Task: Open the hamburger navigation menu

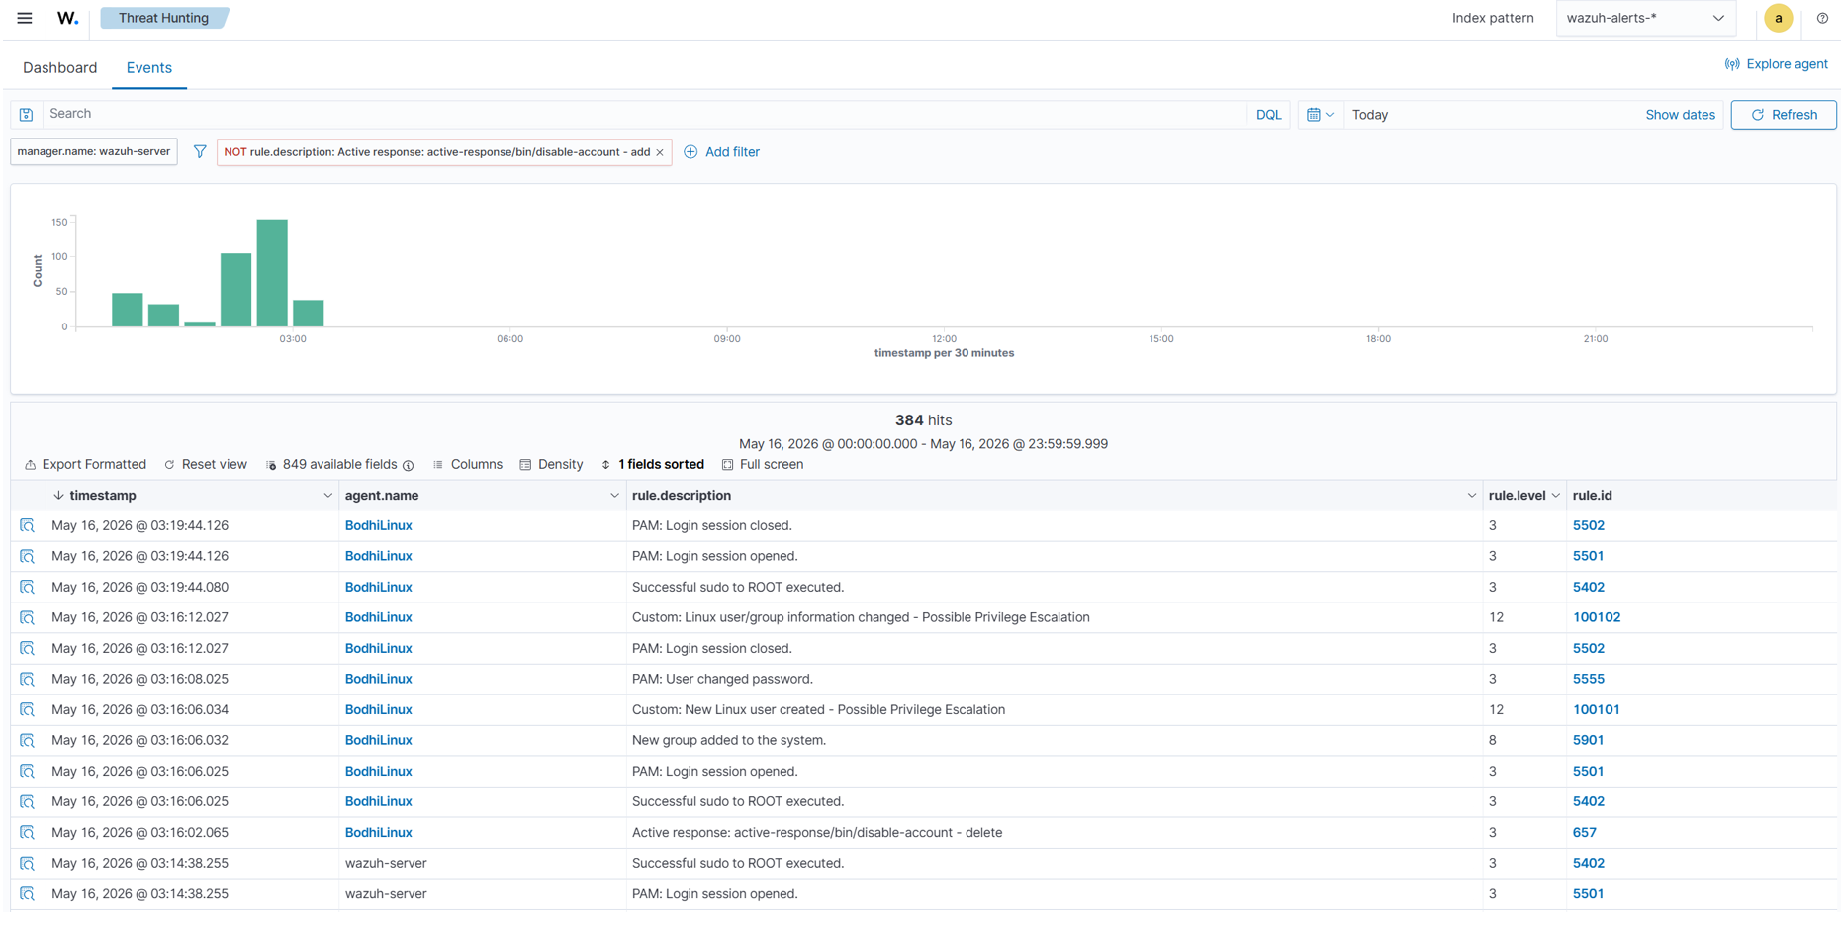Action: (x=25, y=18)
